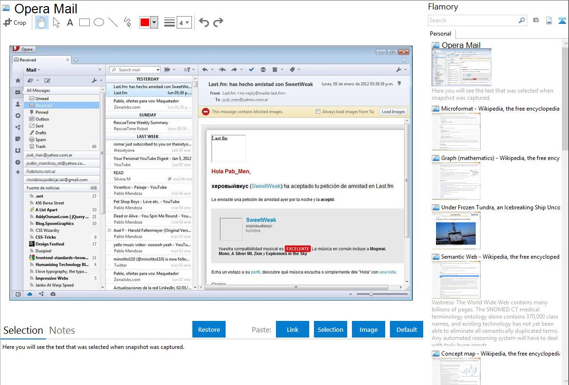Viewport: 569px width, 385px height.
Task: Open the color picker dropdown arrow
Action: [154, 22]
